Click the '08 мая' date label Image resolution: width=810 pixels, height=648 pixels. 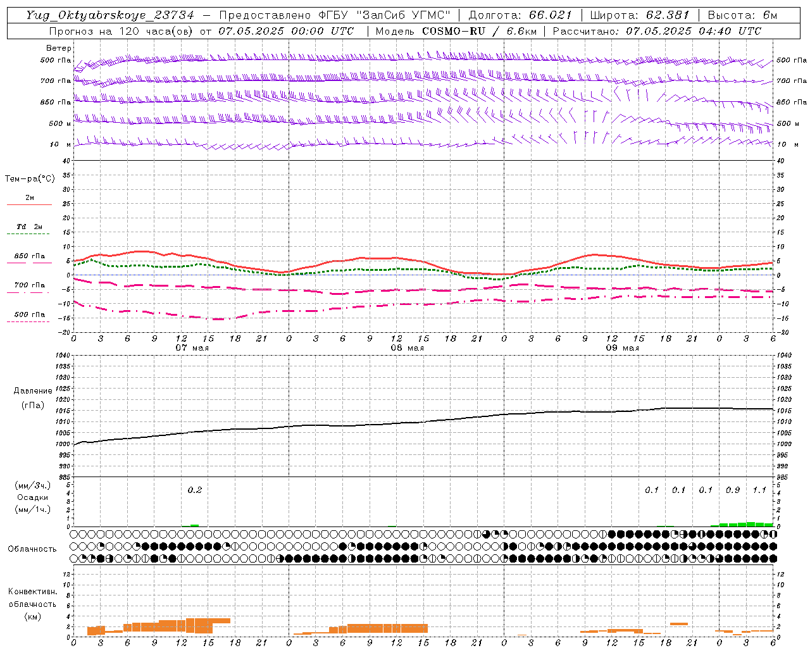pos(407,348)
